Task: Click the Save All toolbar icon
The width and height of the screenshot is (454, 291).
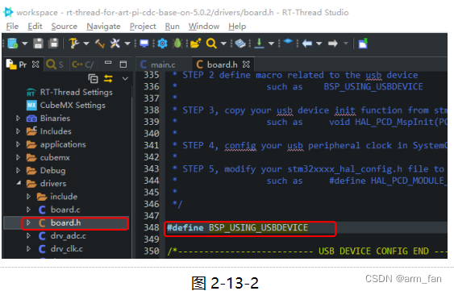Action: [x=53, y=44]
